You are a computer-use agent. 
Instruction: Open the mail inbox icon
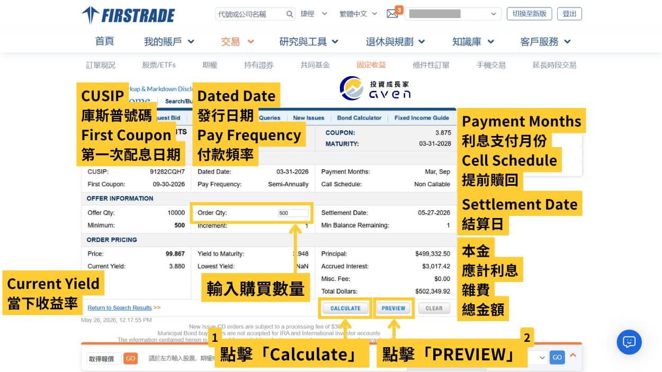tap(392, 14)
